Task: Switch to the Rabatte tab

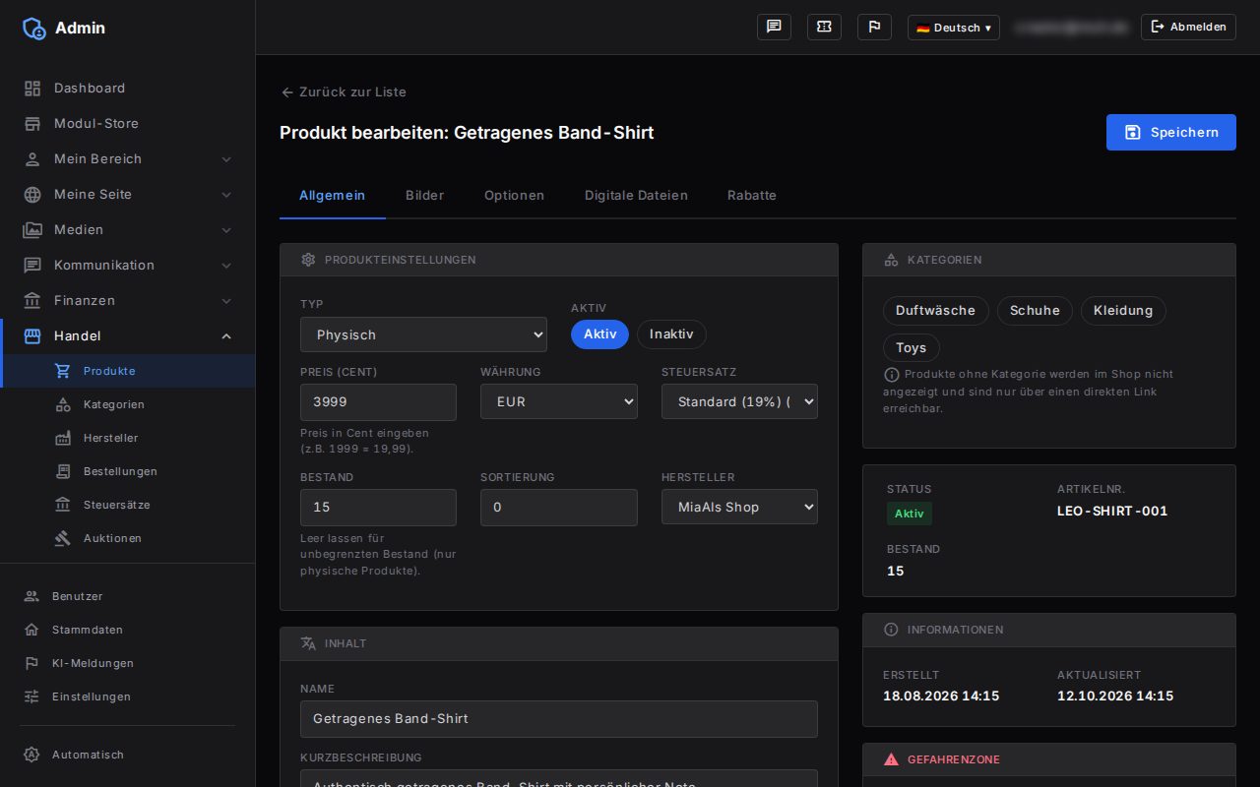Action: tap(752, 196)
